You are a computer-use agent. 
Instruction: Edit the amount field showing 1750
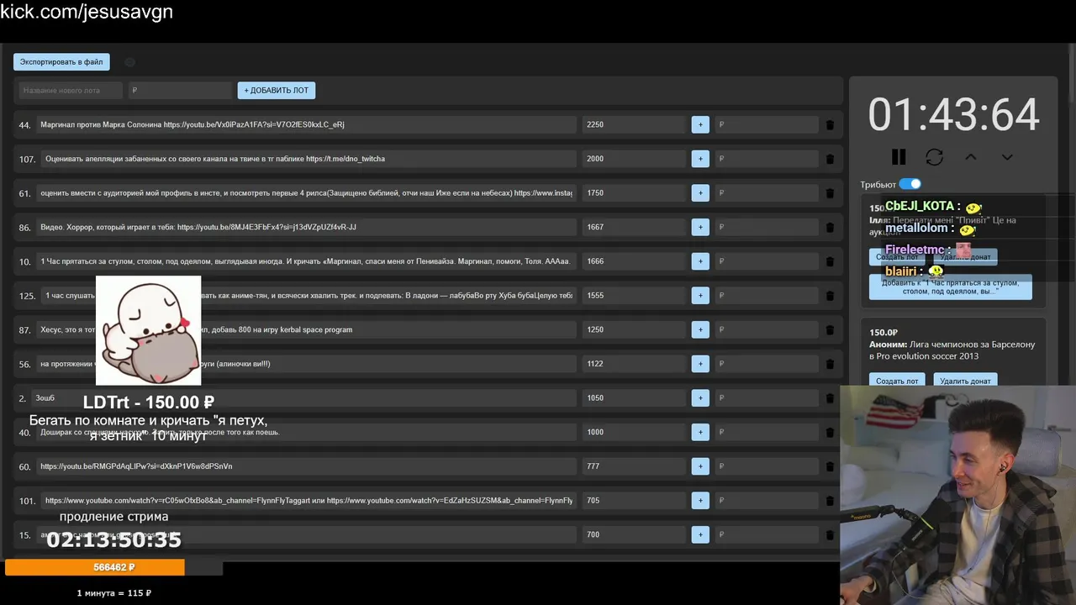click(x=634, y=193)
